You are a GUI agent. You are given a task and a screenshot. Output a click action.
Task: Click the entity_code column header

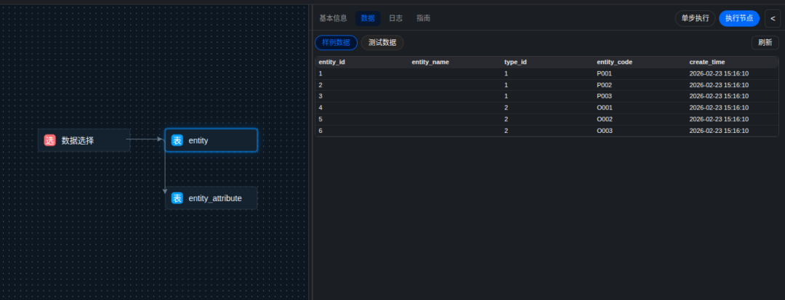click(x=614, y=62)
